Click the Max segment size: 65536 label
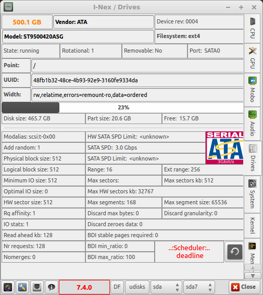The width and height of the screenshot is (263, 295). pos(203,202)
